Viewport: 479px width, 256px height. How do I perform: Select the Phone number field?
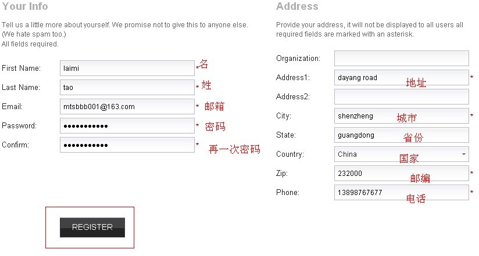[402, 193]
